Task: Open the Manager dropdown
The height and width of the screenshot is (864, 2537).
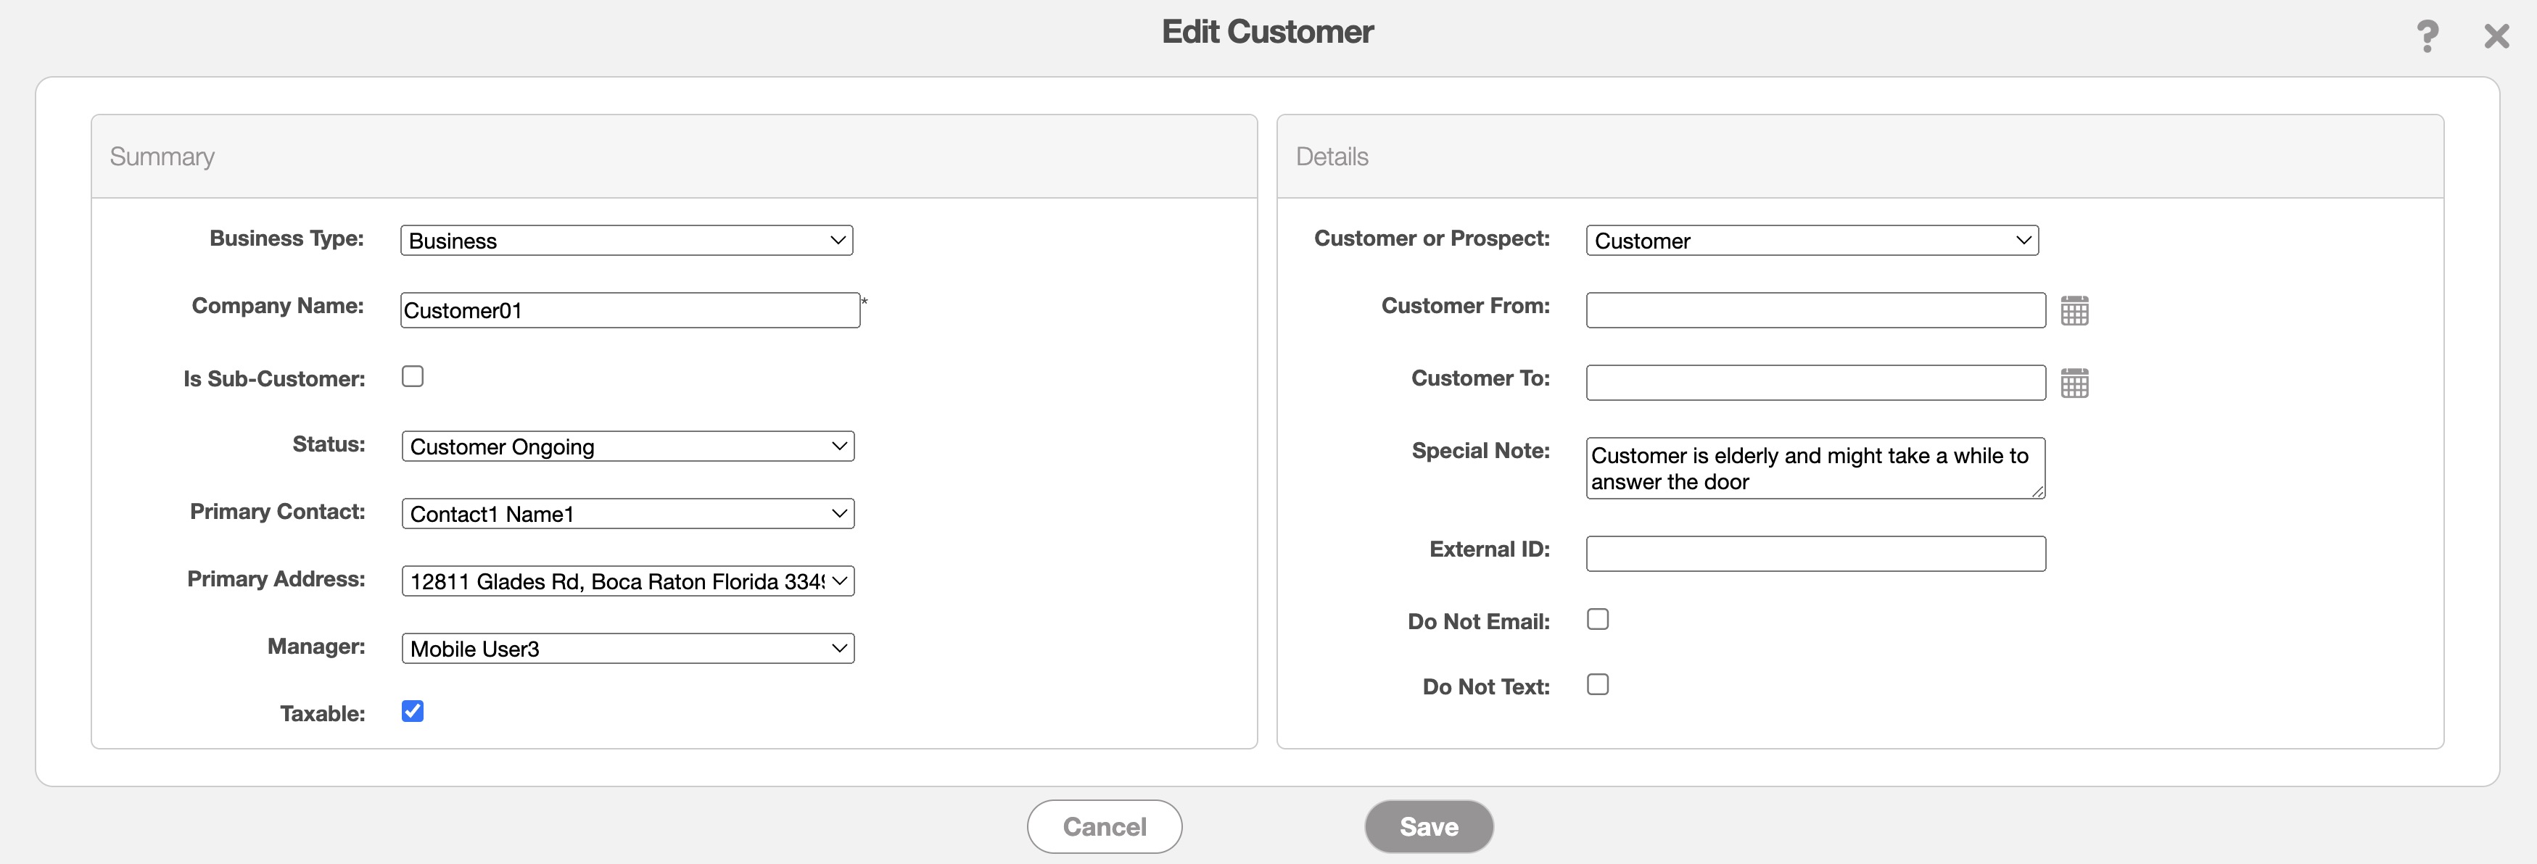Action: click(x=627, y=649)
